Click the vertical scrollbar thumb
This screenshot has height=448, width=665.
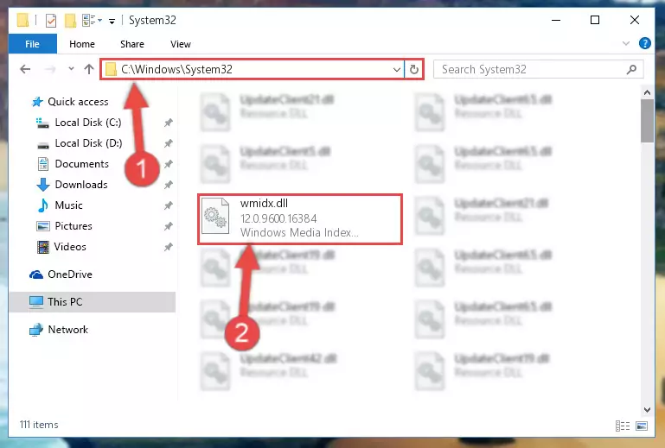(x=647, y=121)
